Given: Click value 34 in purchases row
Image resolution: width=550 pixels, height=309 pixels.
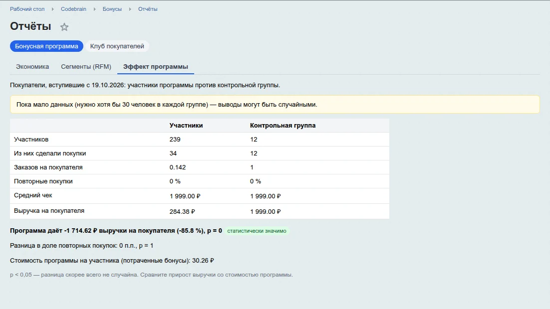Looking at the screenshot, I should point(173,154).
